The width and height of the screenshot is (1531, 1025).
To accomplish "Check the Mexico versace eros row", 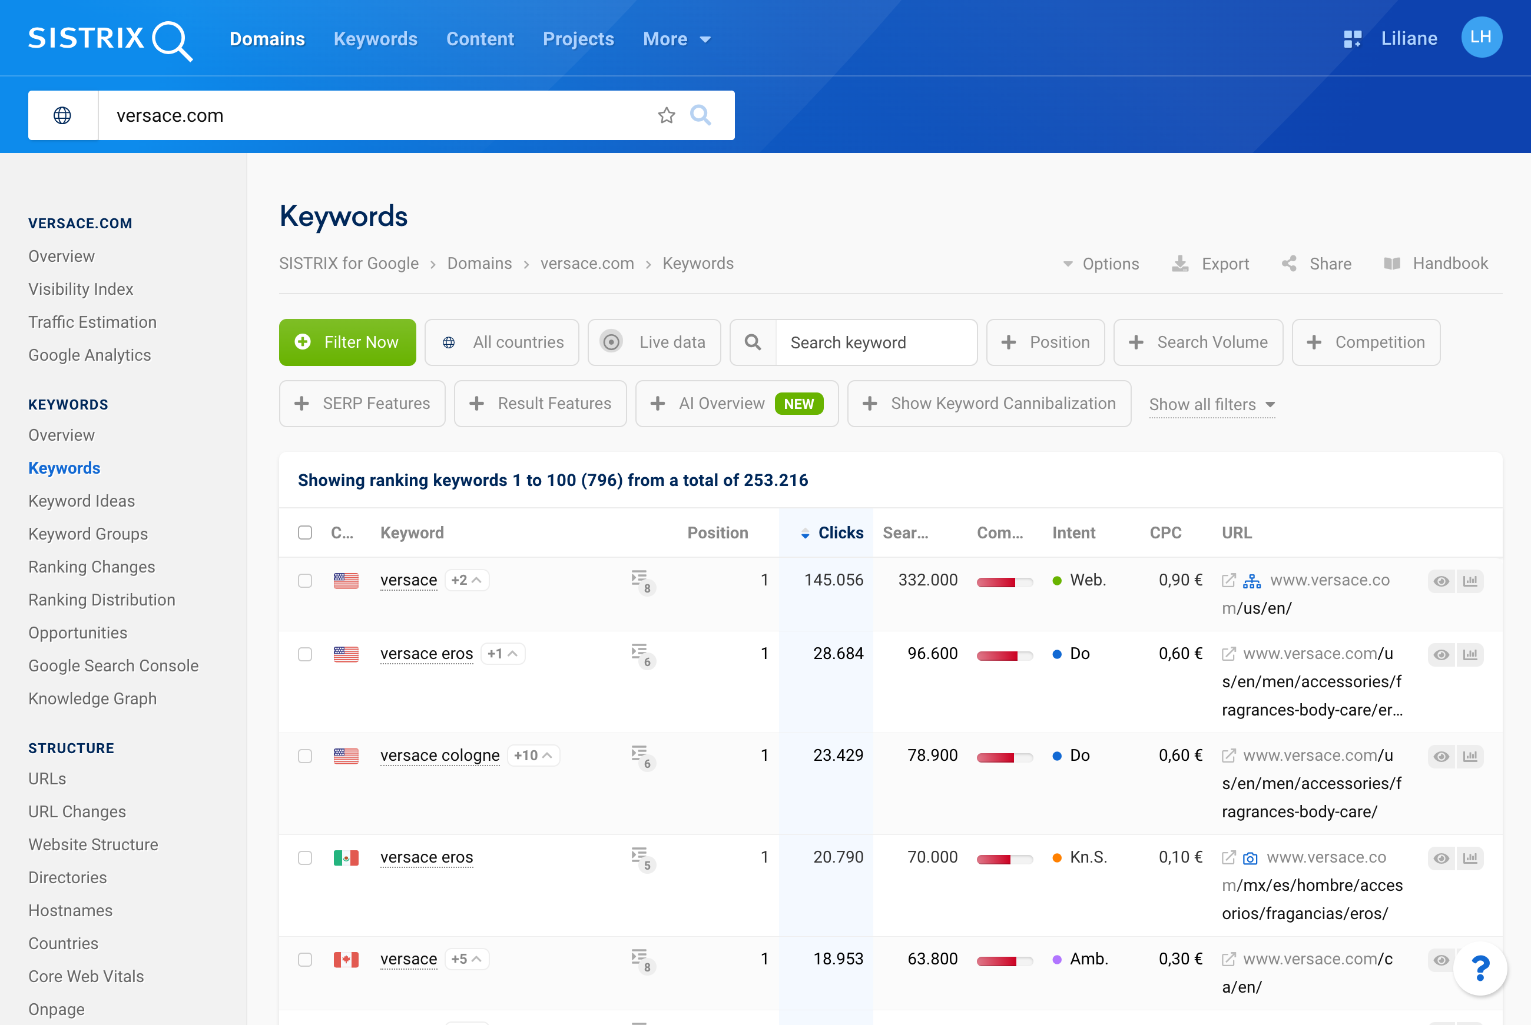I will tap(305, 858).
